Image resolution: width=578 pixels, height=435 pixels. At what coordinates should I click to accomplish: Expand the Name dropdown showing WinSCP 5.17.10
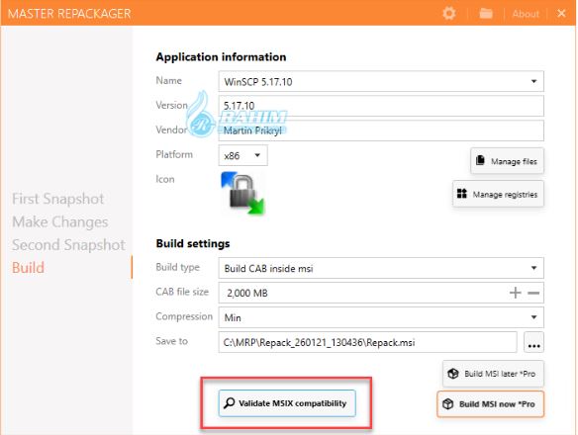[x=381, y=81]
